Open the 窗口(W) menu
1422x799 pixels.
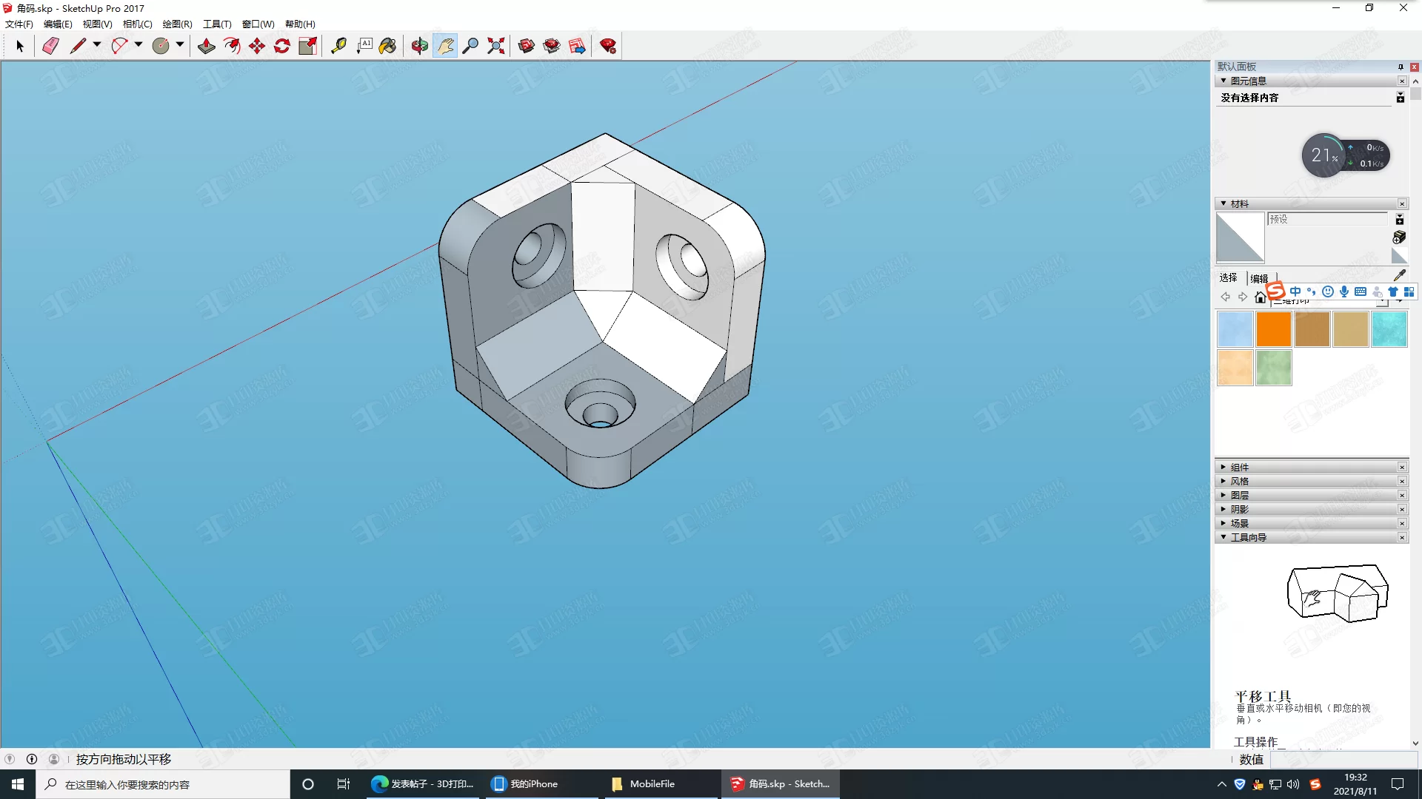click(x=258, y=24)
